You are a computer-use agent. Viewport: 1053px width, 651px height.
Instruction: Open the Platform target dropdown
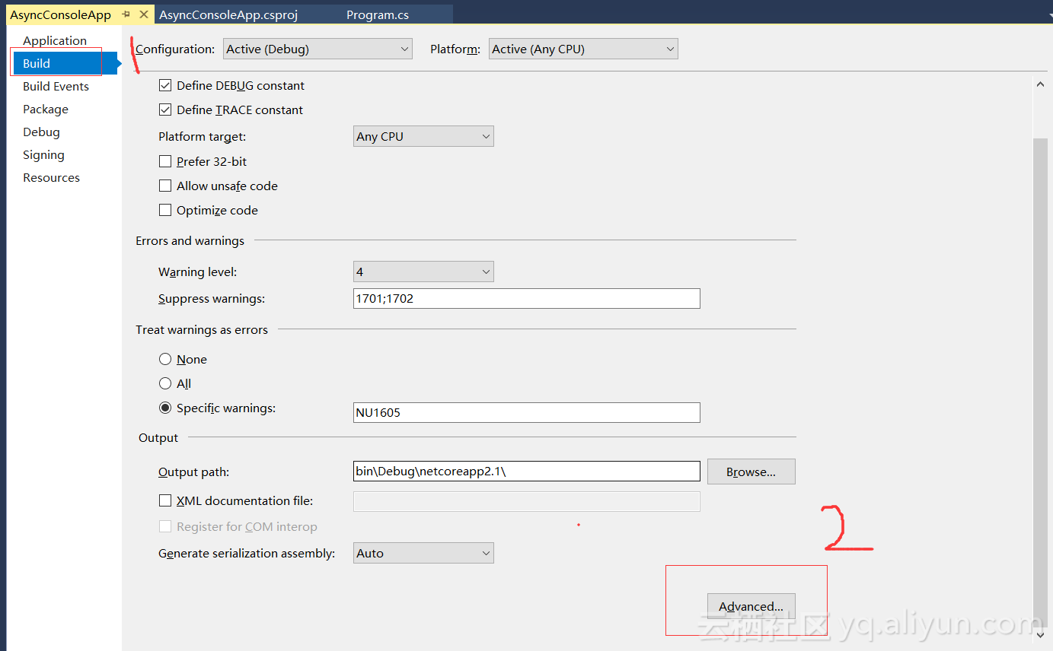[x=423, y=136]
